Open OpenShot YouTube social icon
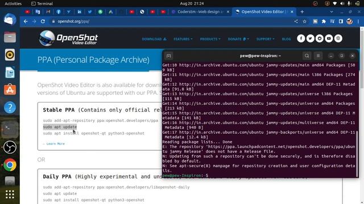Viewport: 364px width, 204px height. coord(329,39)
